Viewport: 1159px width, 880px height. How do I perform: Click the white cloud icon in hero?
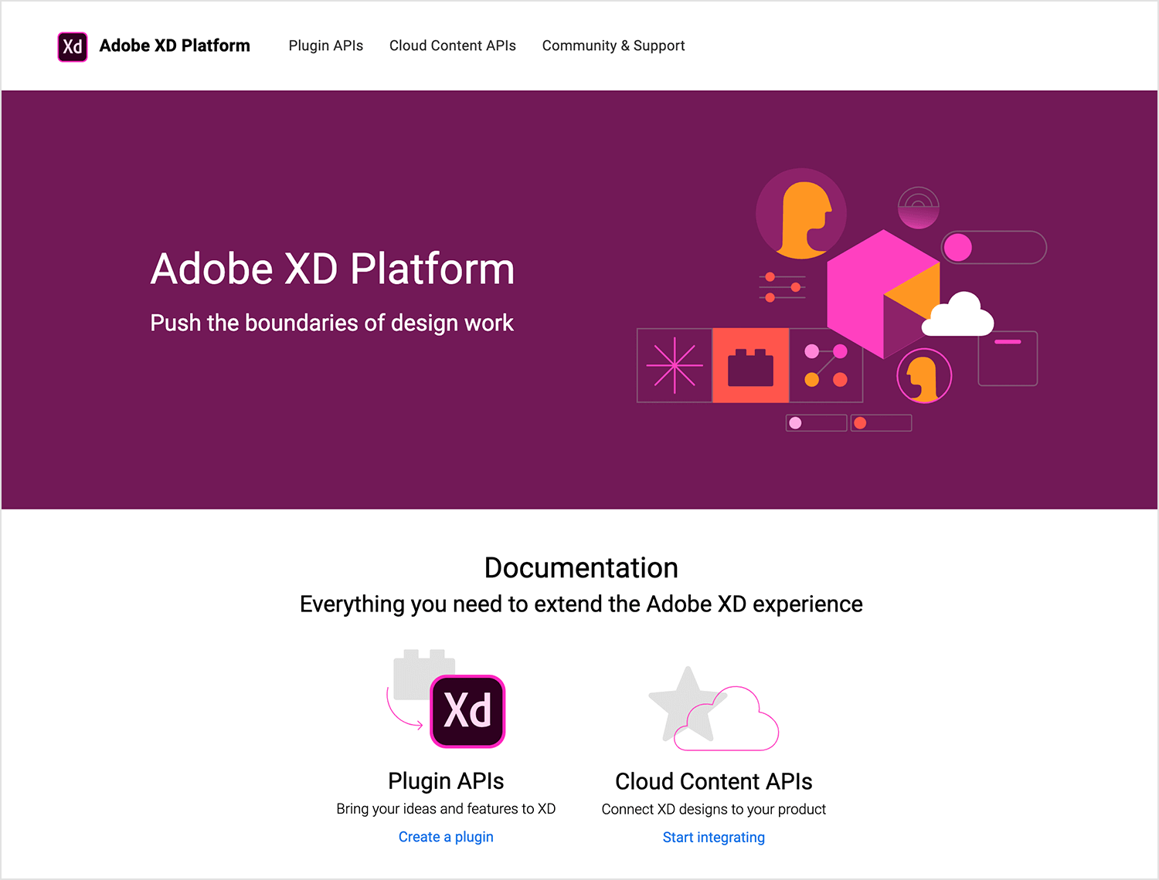(x=957, y=315)
